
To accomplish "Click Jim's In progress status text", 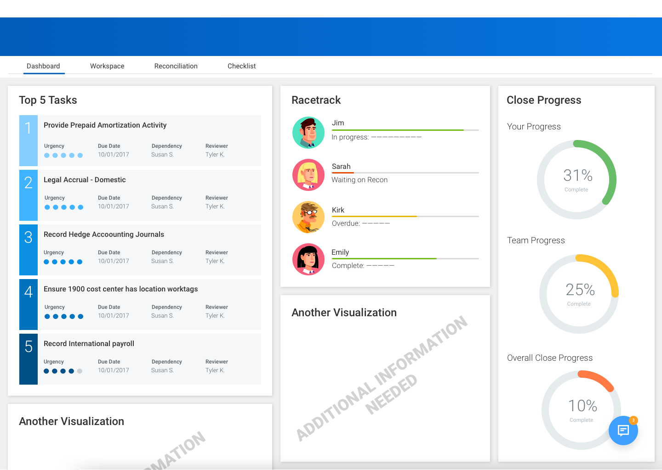I will click(x=377, y=137).
